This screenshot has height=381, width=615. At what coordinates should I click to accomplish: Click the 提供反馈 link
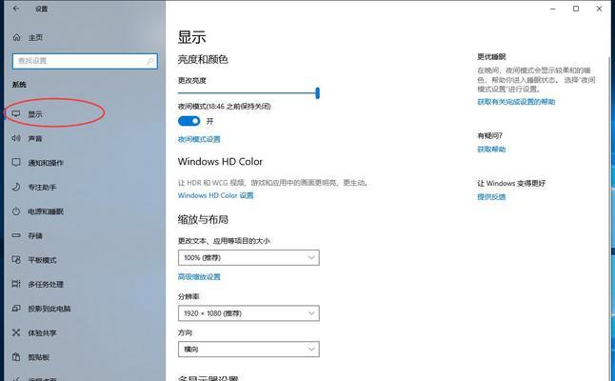tap(491, 197)
